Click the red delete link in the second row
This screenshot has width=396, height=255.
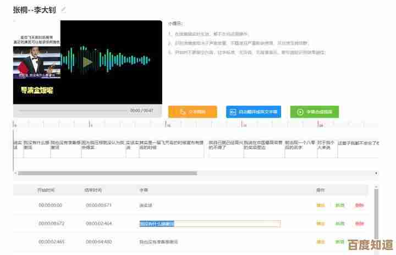click(359, 224)
